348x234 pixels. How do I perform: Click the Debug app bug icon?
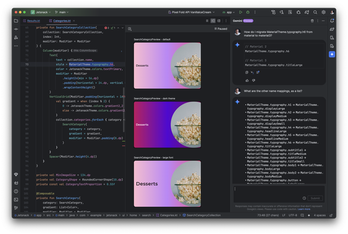click(247, 12)
